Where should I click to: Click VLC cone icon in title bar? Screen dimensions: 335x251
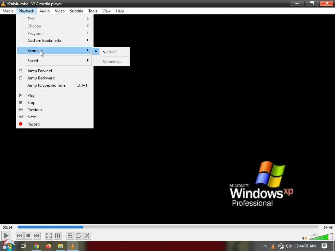(x=3, y=4)
